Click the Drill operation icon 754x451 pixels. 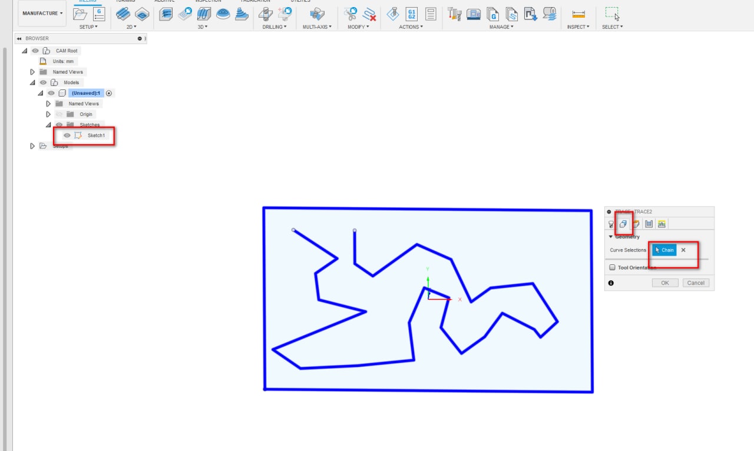point(266,14)
